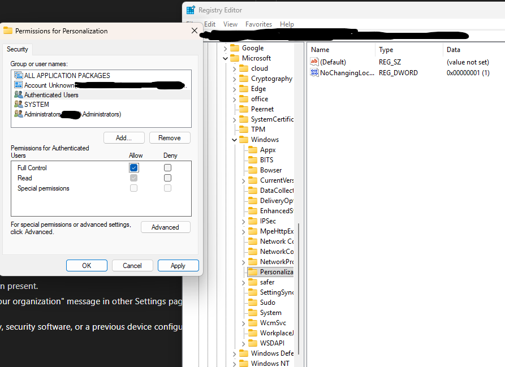Screen dimensions: 505x367
Task: Click the Cryptography key folder icon
Action: coord(244,79)
